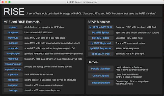Open the risedevice button
The width and height of the screenshot is (164, 96).
click(13, 80)
